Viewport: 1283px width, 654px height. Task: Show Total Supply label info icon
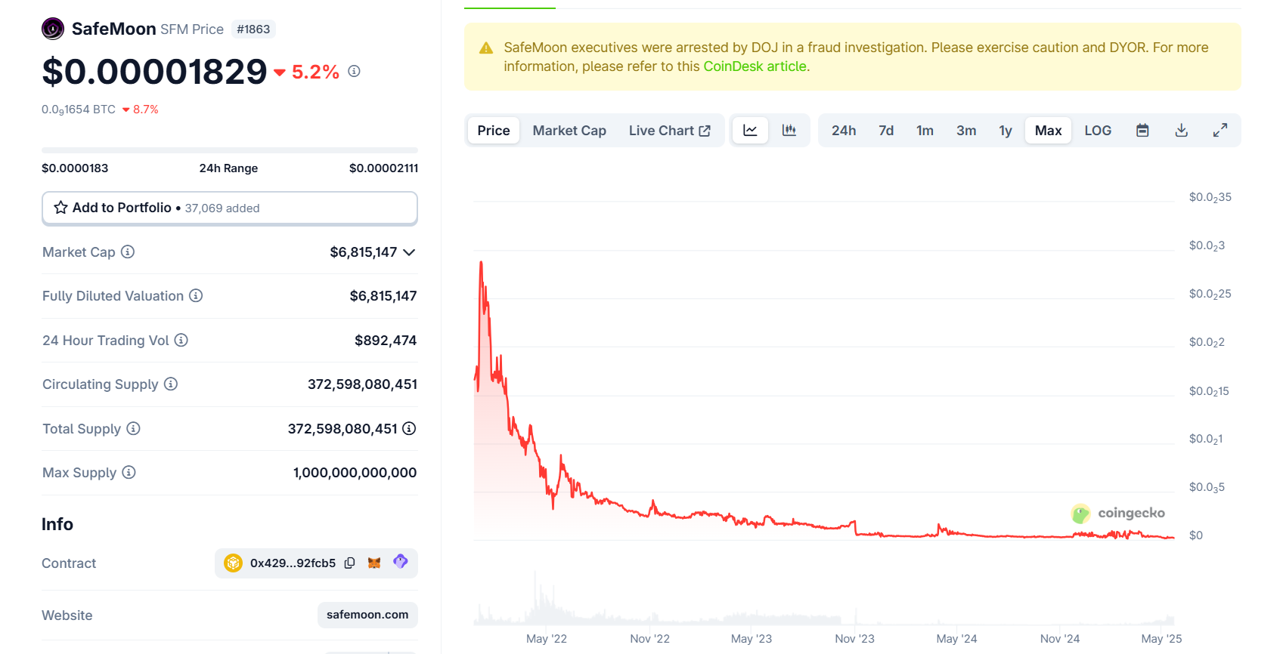pyautogui.click(x=133, y=428)
